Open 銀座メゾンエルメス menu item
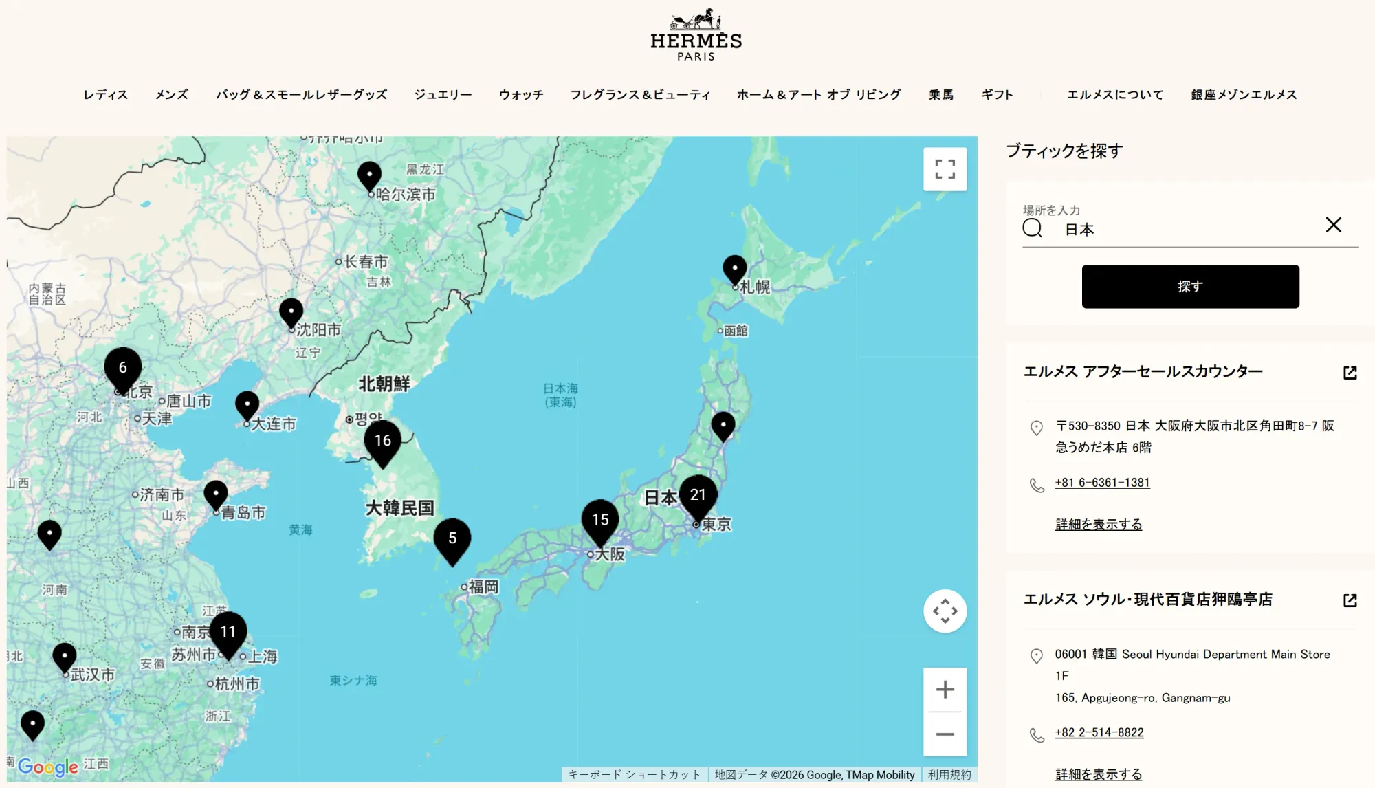This screenshot has height=788, width=1375. coord(1244,95)
